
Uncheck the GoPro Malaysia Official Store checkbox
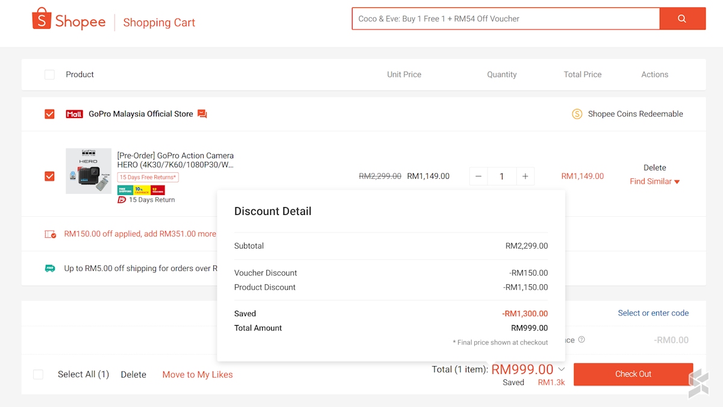tap(49, 114)
